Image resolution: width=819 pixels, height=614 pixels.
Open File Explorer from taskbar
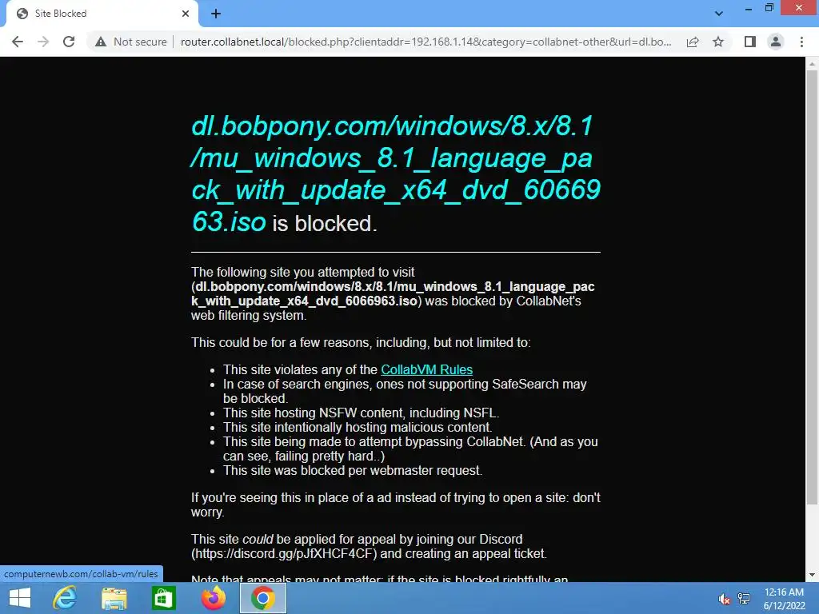coord(114,598)
